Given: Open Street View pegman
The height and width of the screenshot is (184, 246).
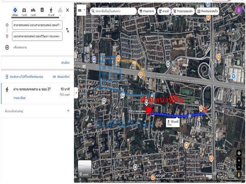Looking at the screenshot, I should [239, 174].
